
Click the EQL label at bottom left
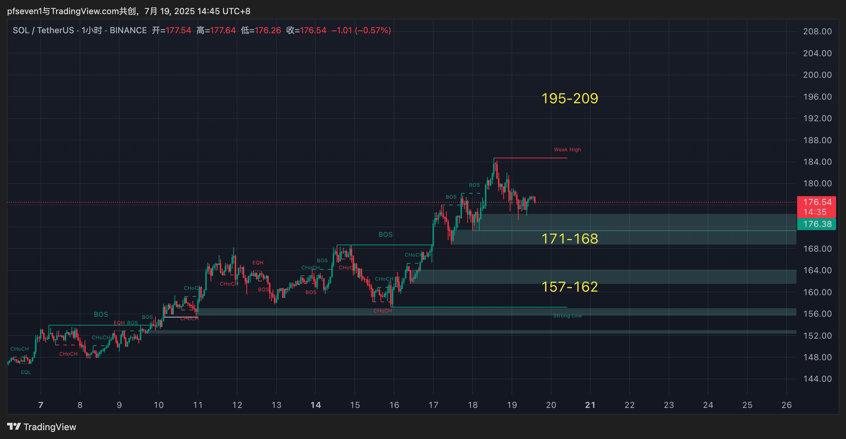click(x=26, y=372)
